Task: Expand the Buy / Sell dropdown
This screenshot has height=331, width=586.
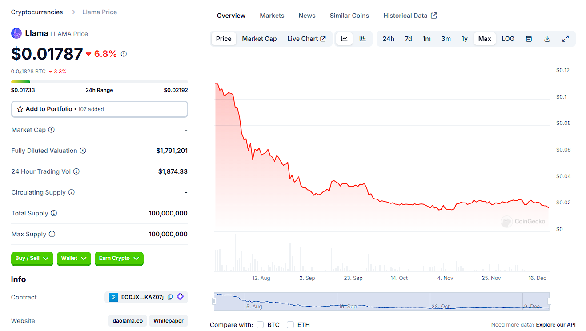Action: (x=32, y=259)
